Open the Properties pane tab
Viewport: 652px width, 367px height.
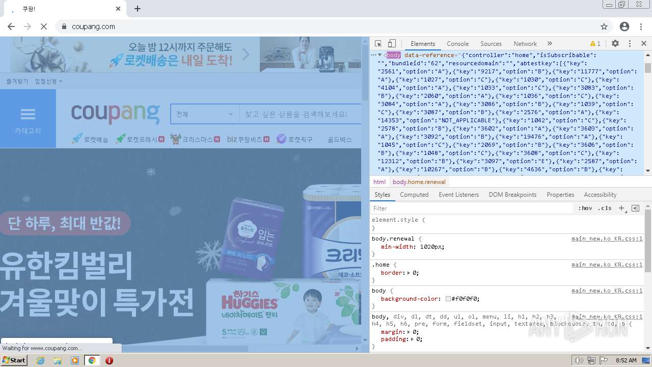pyautogui.click(x=560, y=195)
